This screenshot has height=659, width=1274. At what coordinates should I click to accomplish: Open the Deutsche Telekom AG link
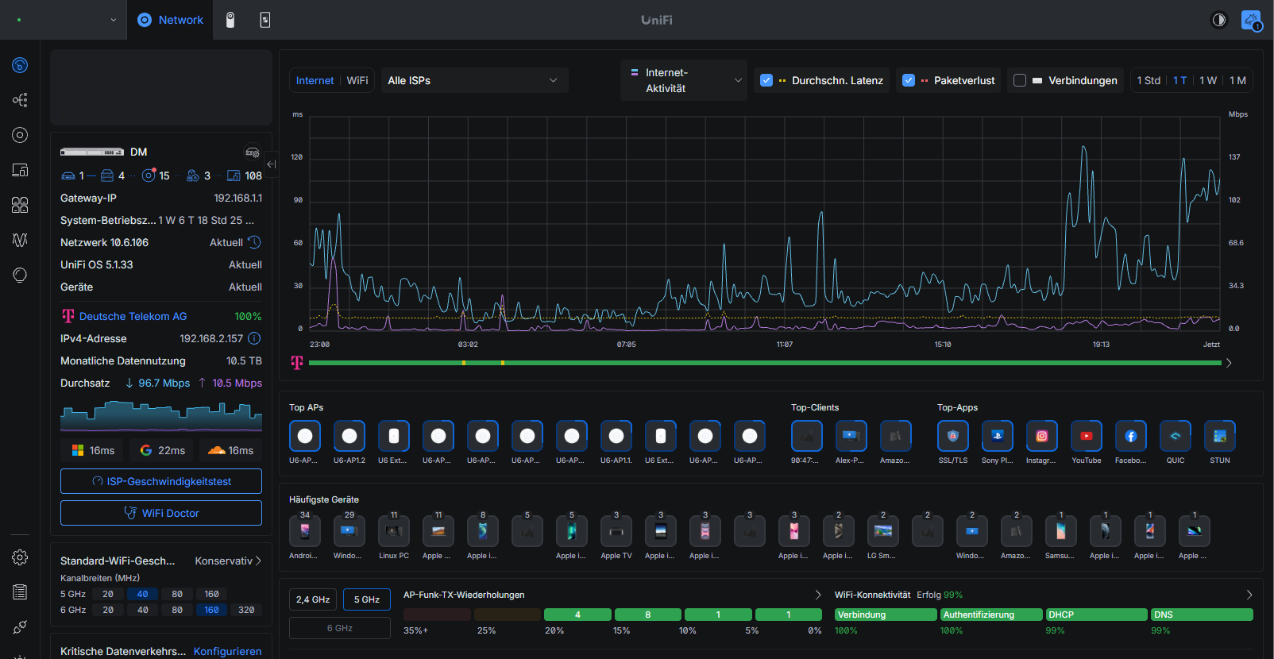(x=133, y=316)
